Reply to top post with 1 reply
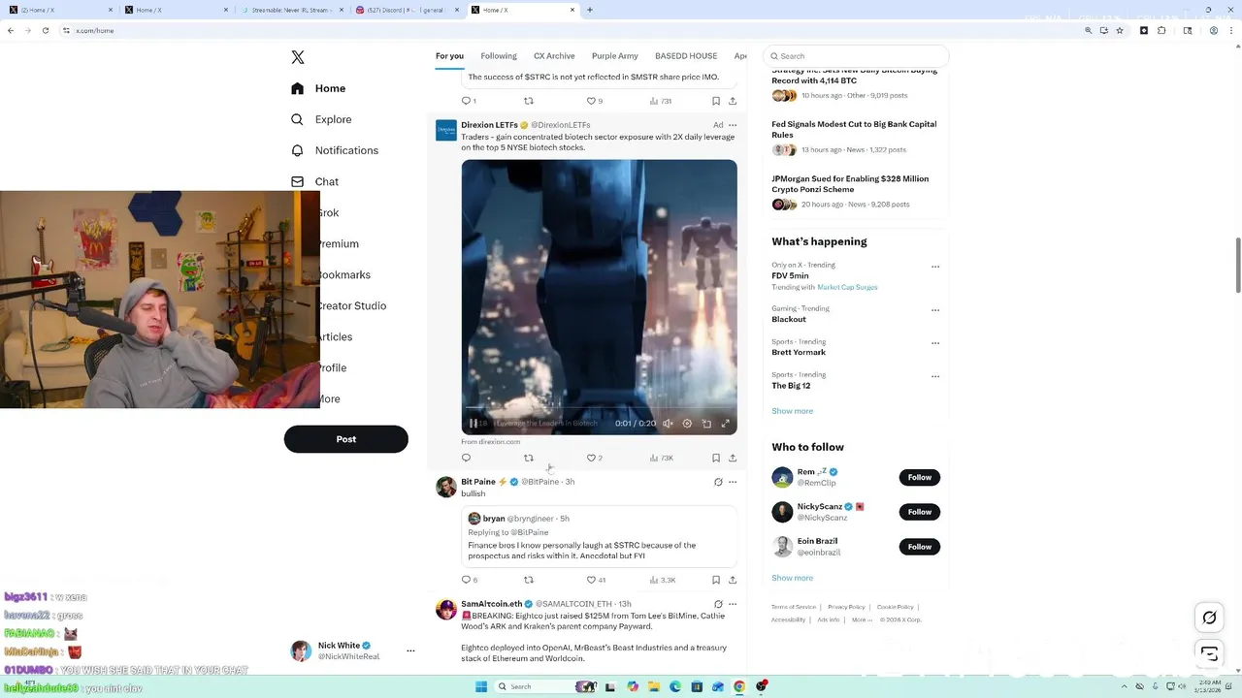The width and height of the screenshot is (1242, 698). coord(469,101)
